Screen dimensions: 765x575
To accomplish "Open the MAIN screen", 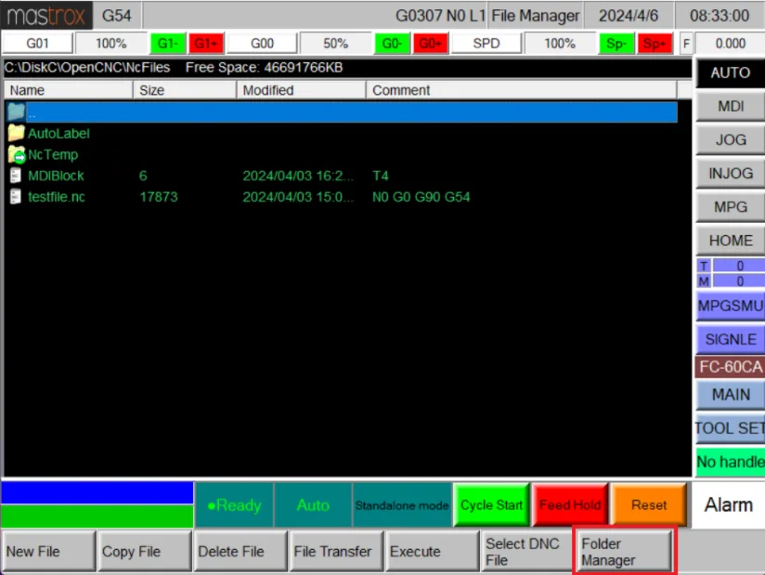I will (x=730, y=395).
